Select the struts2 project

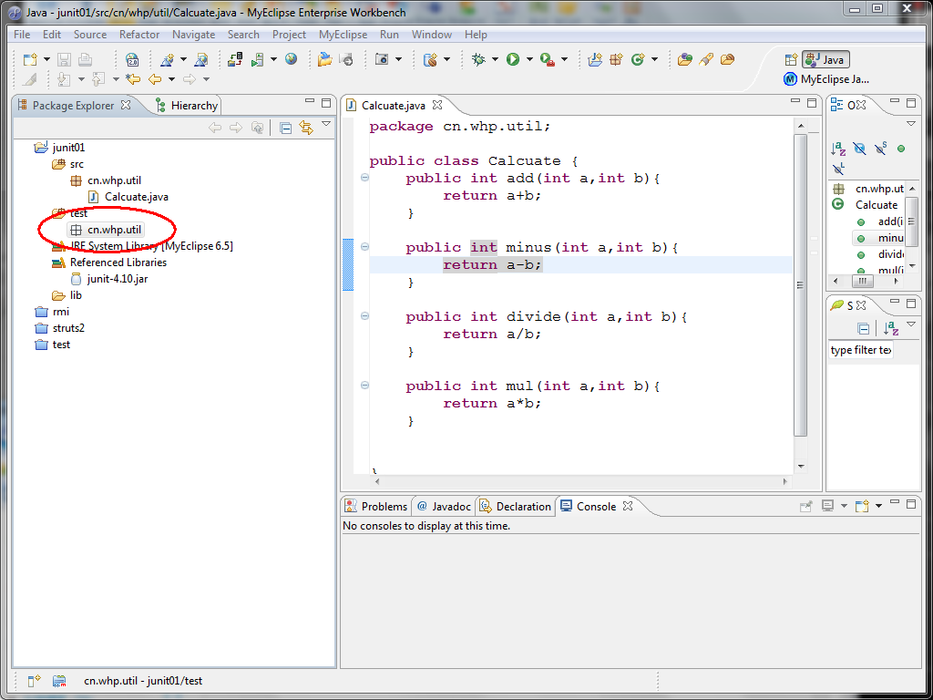click(x=59, y=328)
